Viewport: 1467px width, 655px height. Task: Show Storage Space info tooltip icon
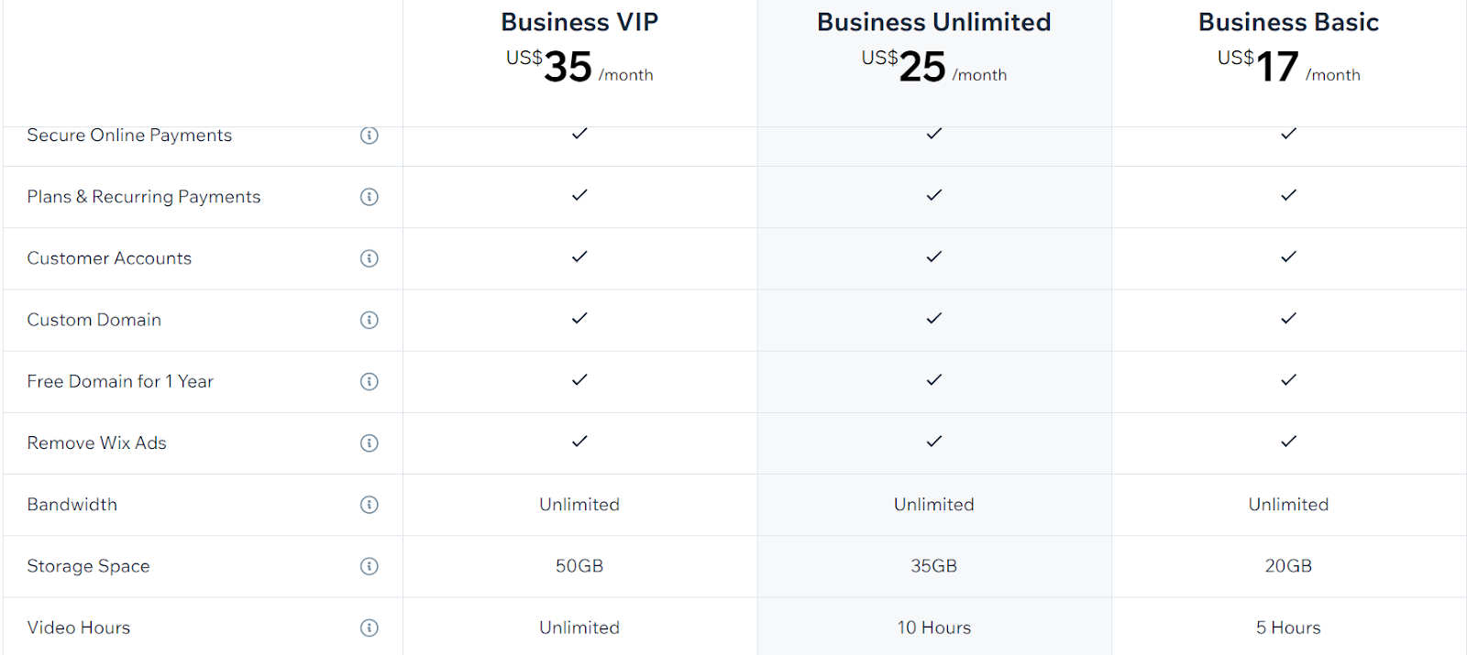(x=370, y=566)
